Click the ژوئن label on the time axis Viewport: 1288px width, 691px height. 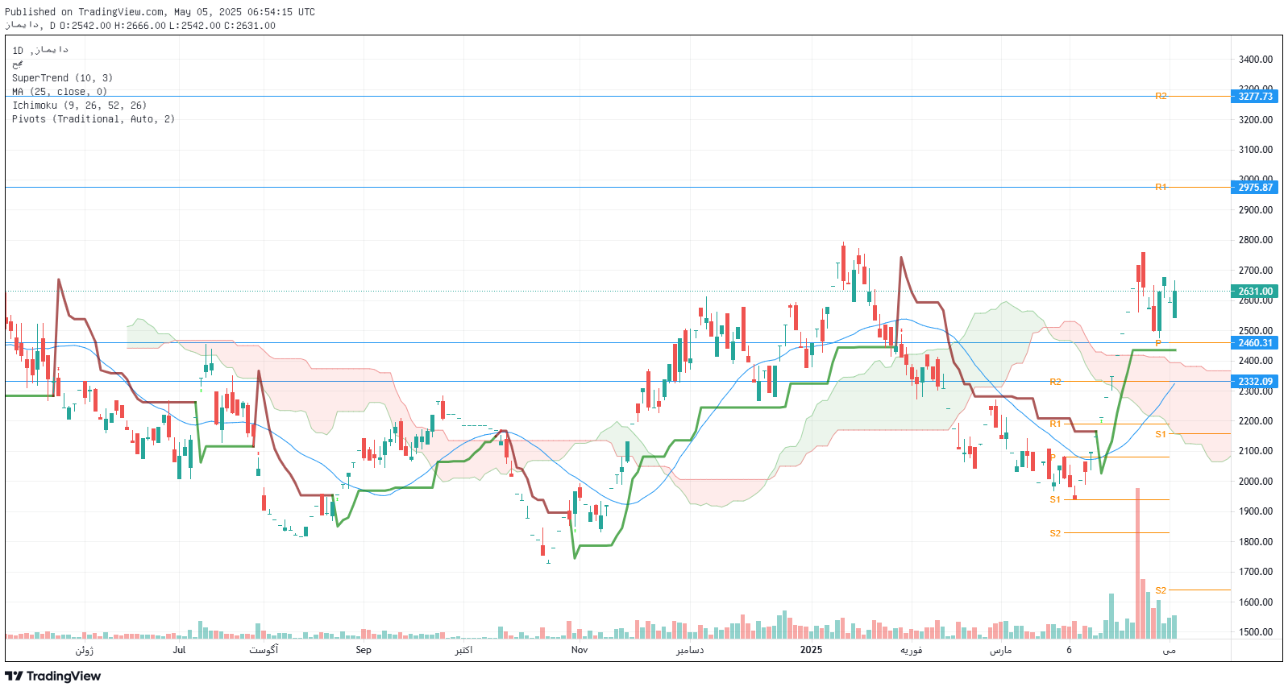click(85, 650)
